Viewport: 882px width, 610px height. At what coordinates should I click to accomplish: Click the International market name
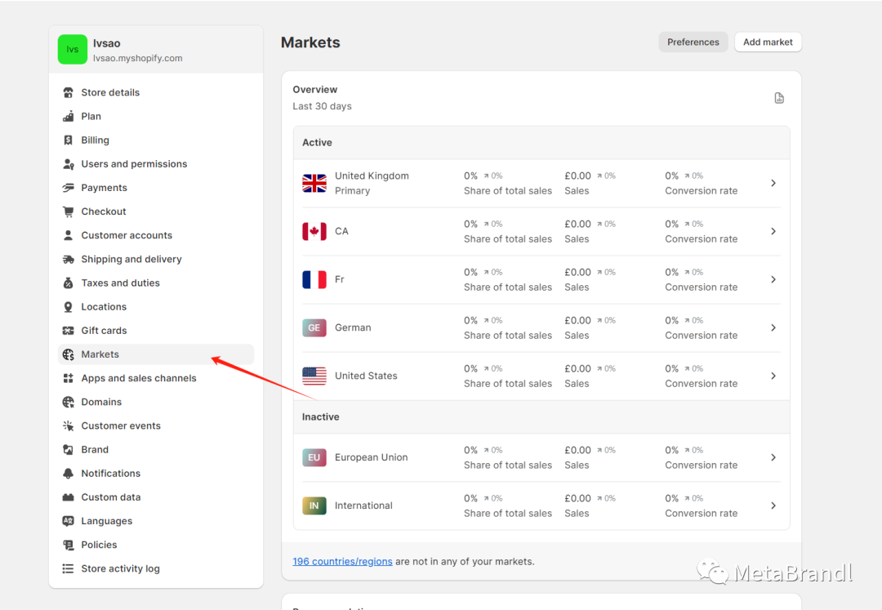363,505
